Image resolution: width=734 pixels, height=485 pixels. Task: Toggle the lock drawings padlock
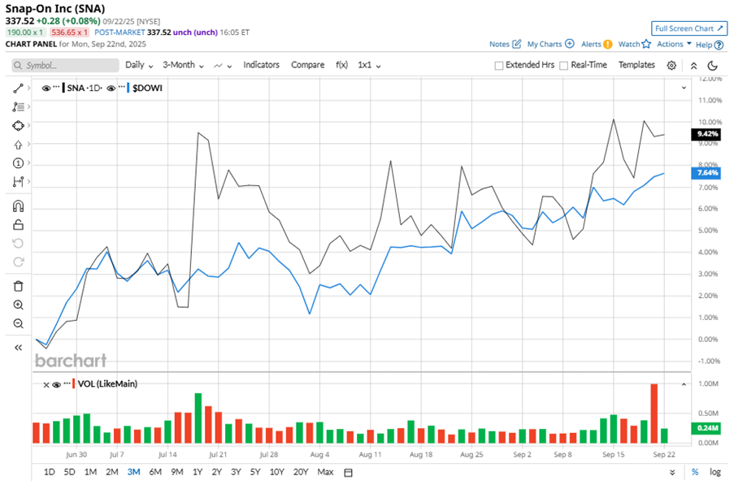pos(18,224)
